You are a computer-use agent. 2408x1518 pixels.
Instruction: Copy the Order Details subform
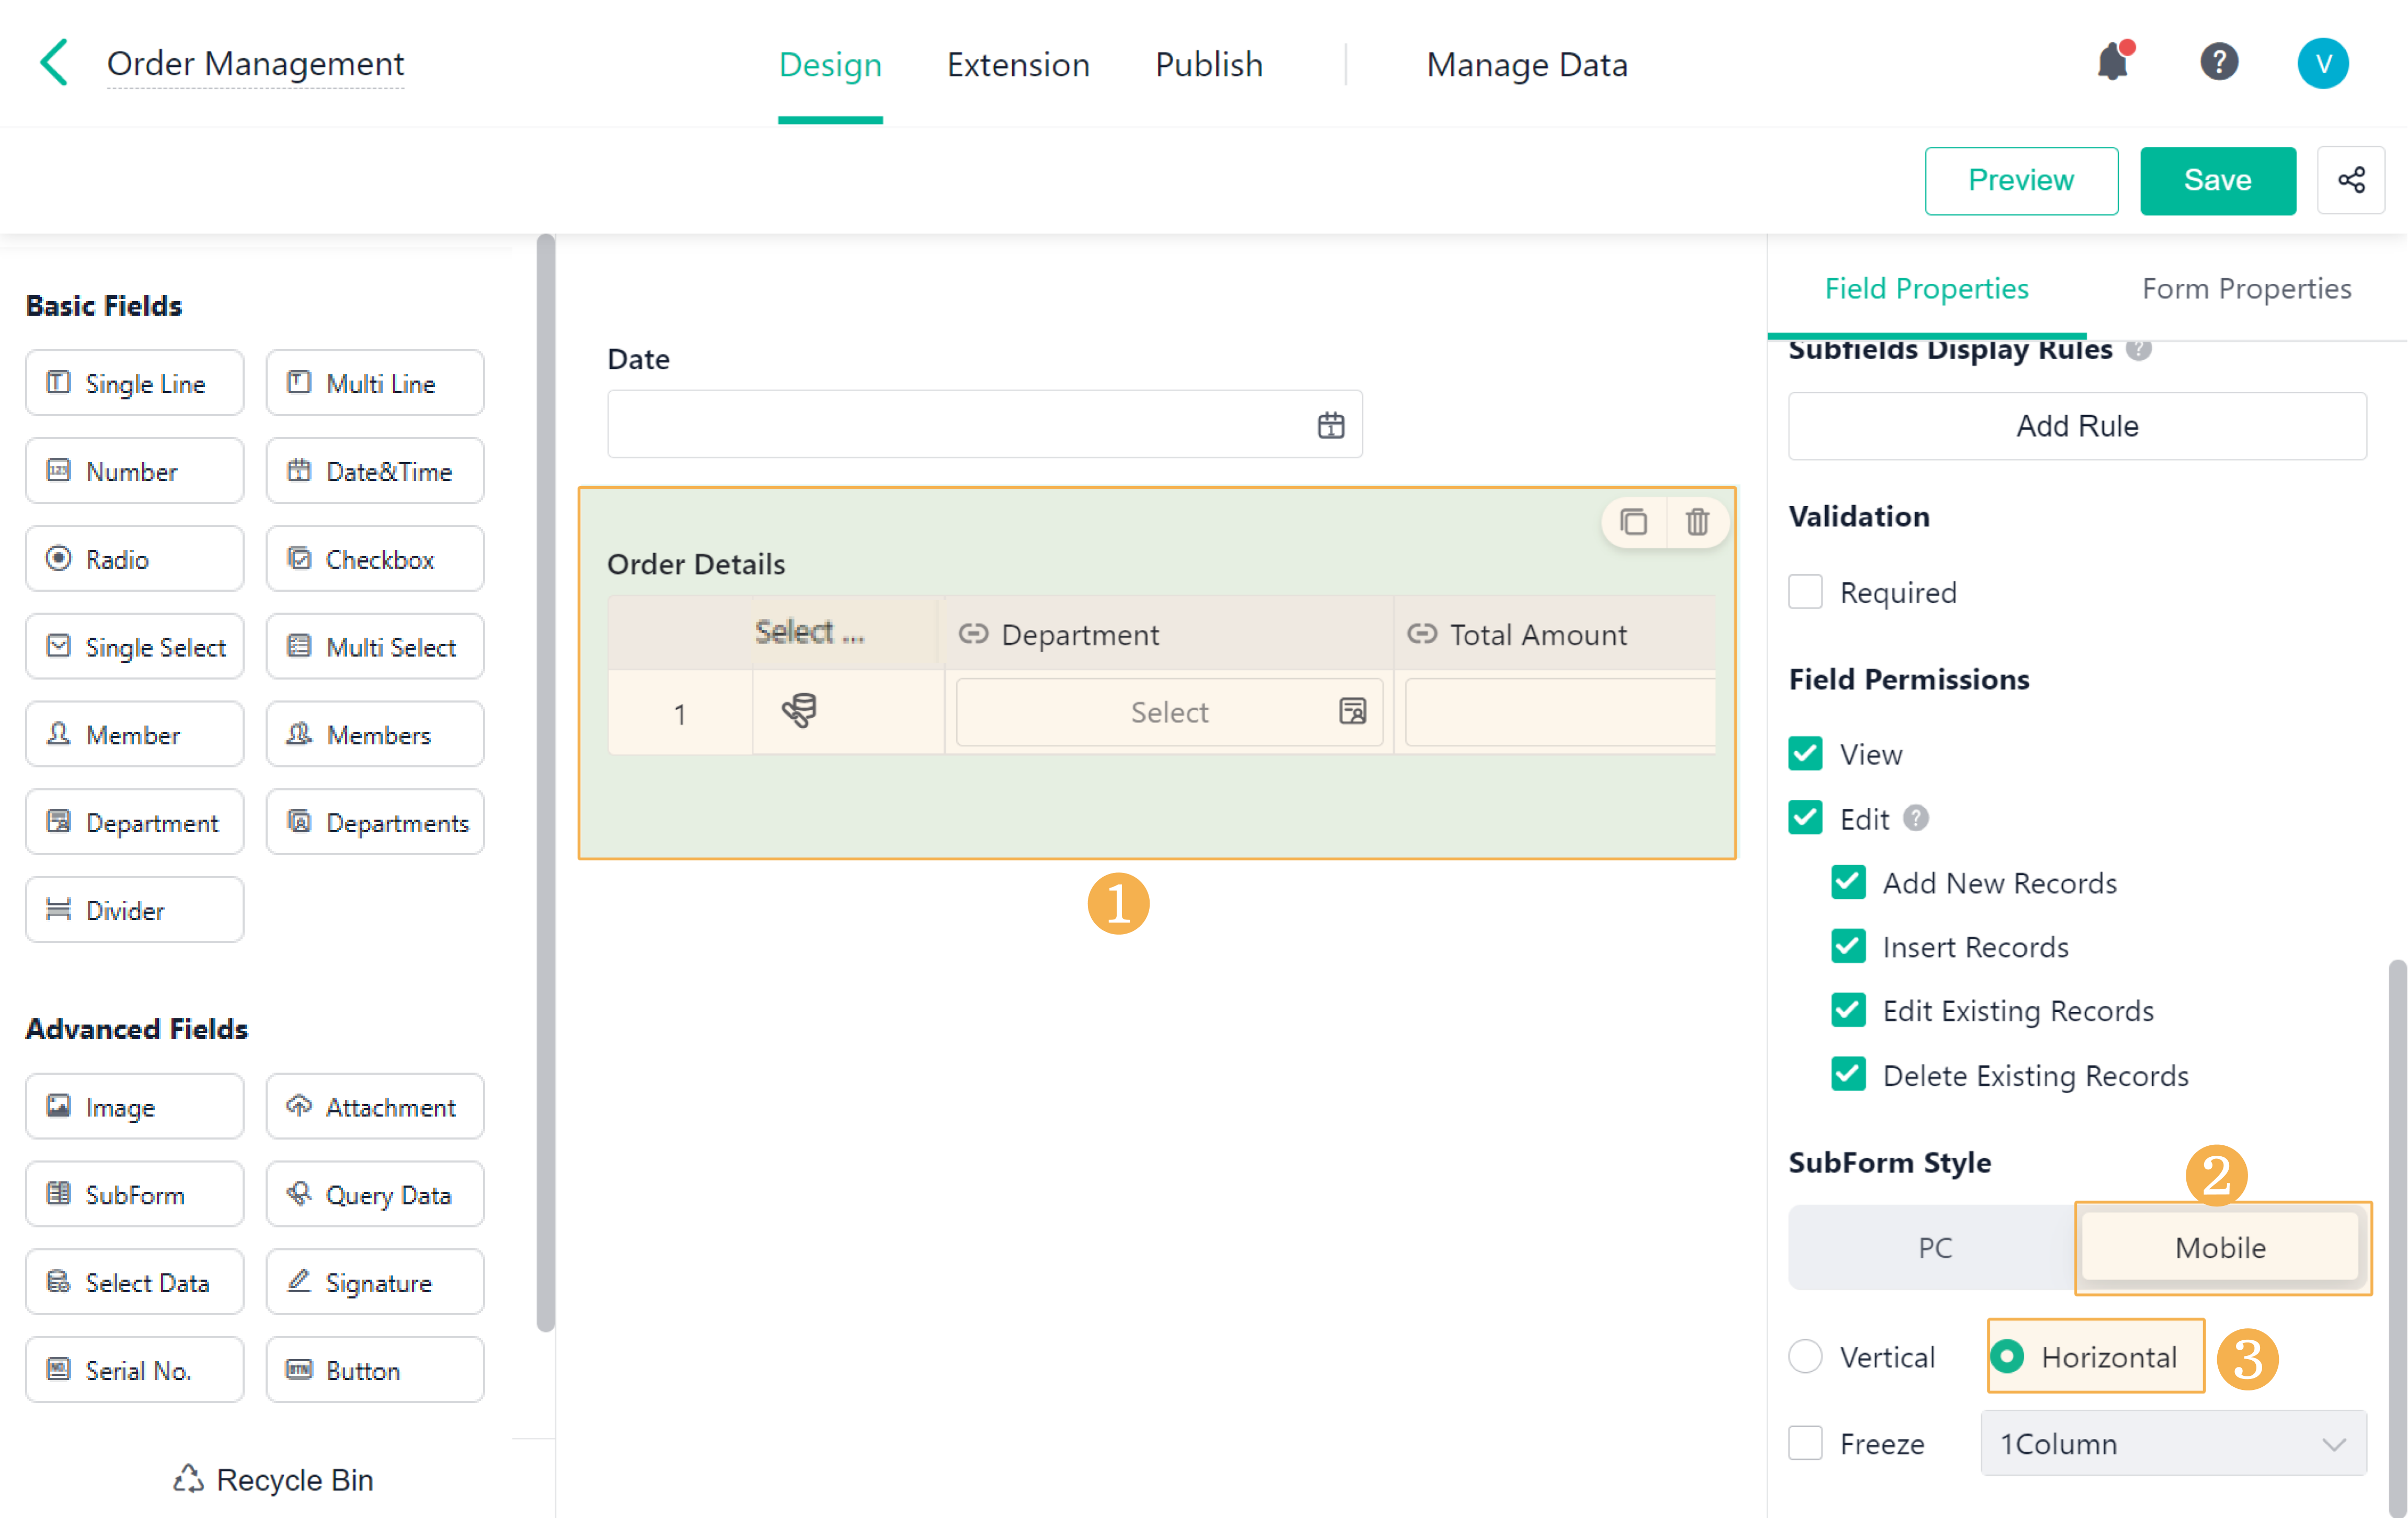[x=1633, y=522]
